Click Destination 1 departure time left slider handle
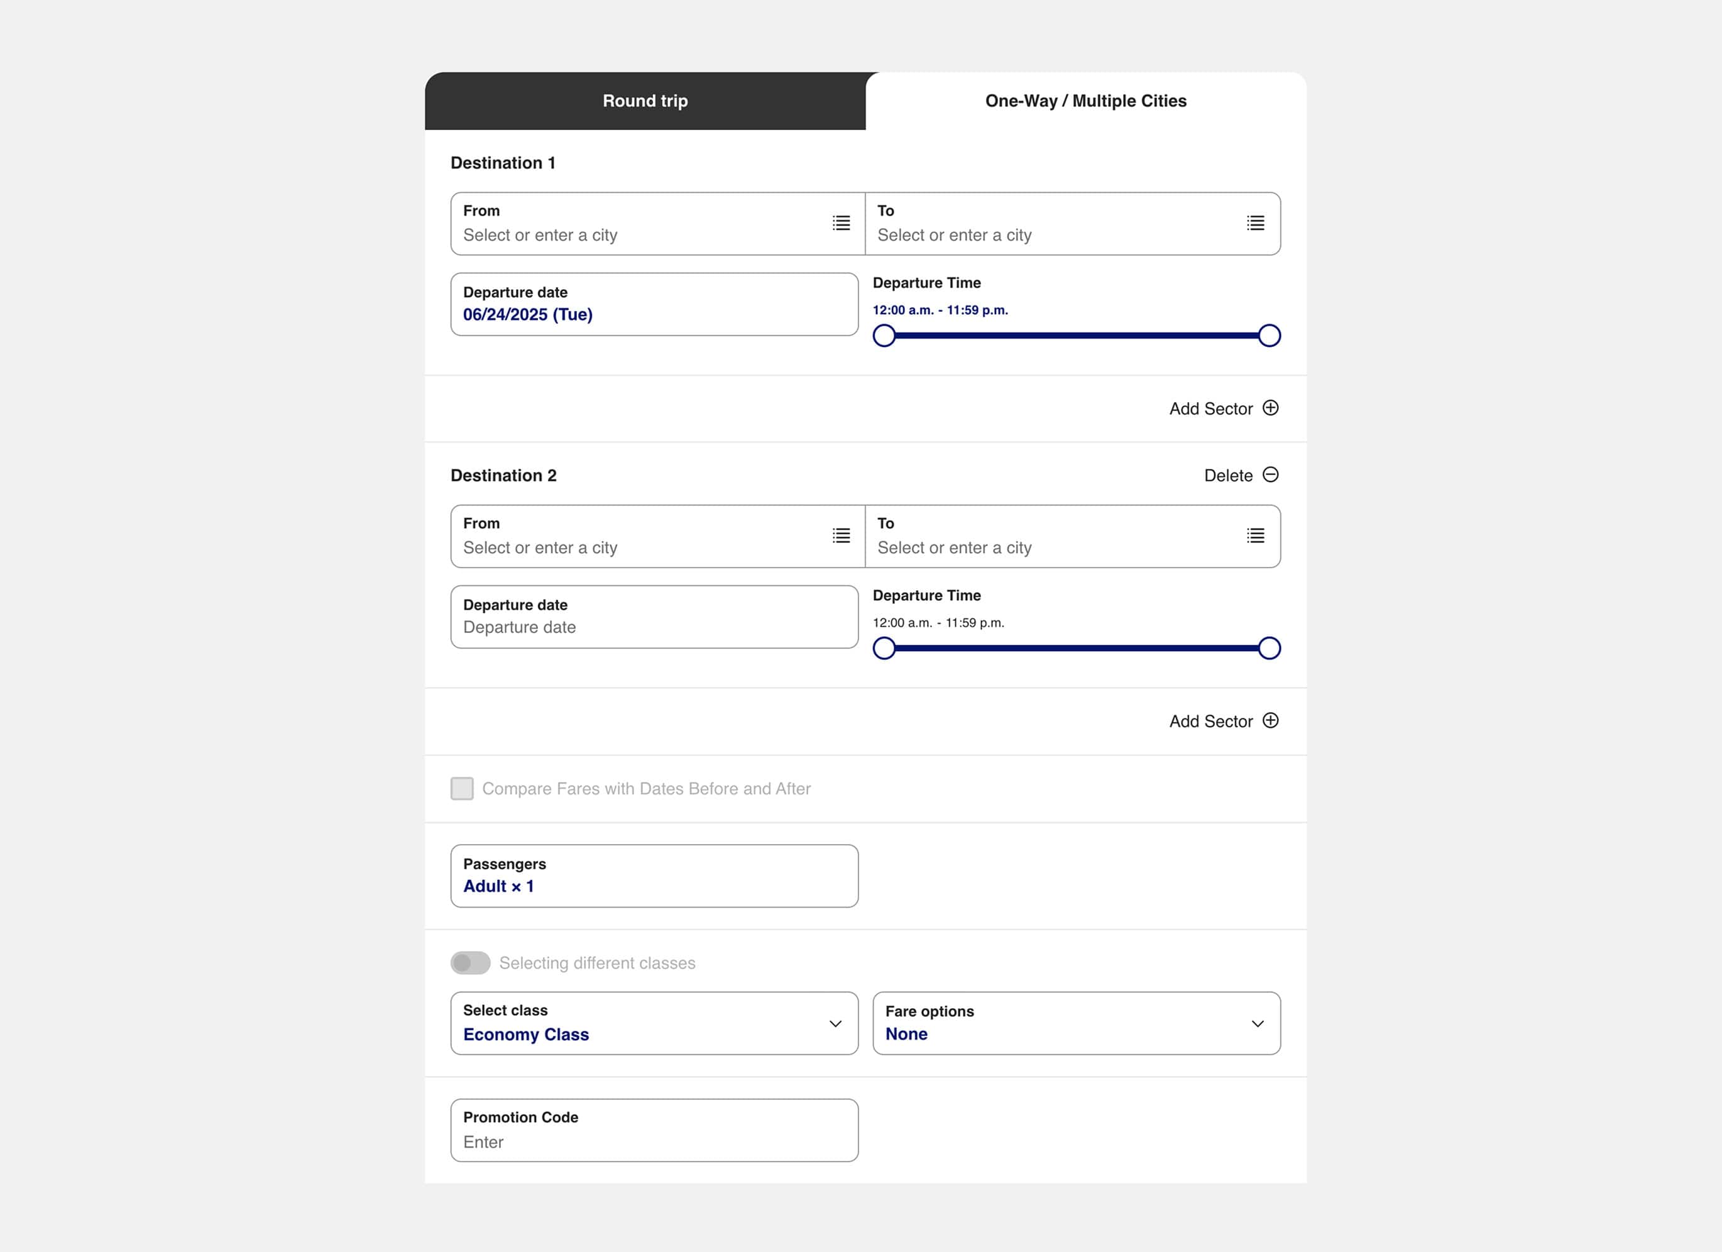Viewport: 1722px width, 1252px height. click(x=884, y=336)
